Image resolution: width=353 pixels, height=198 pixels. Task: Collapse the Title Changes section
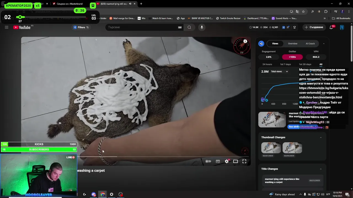[x=321, y=169]
